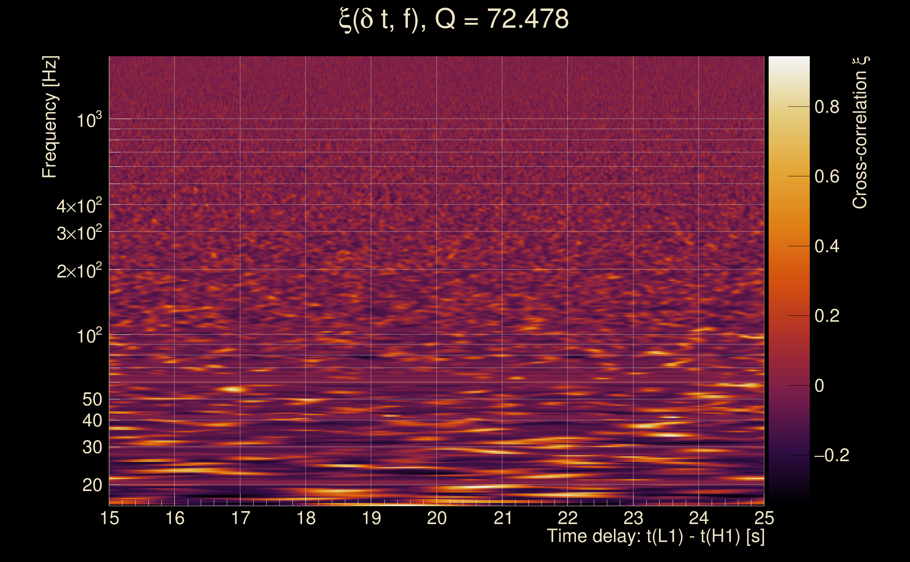910x562 pixels.
Task: Click the 23 tick on time axis
Action: point(633,518)
